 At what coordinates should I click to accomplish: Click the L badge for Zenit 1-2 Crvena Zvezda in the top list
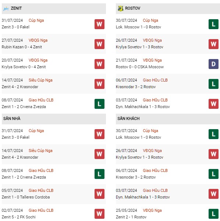coord(99,104)
